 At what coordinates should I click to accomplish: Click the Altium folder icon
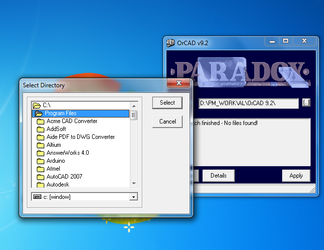coord(40,145)
